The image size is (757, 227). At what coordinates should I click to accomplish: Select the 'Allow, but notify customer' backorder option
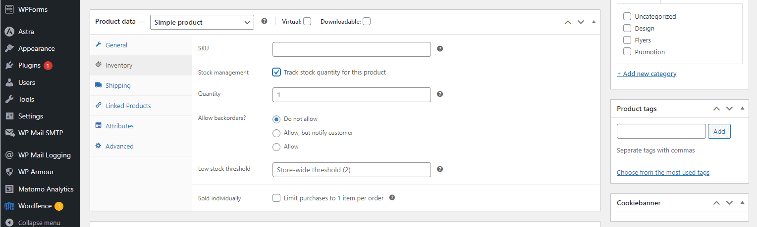(276, 133)
